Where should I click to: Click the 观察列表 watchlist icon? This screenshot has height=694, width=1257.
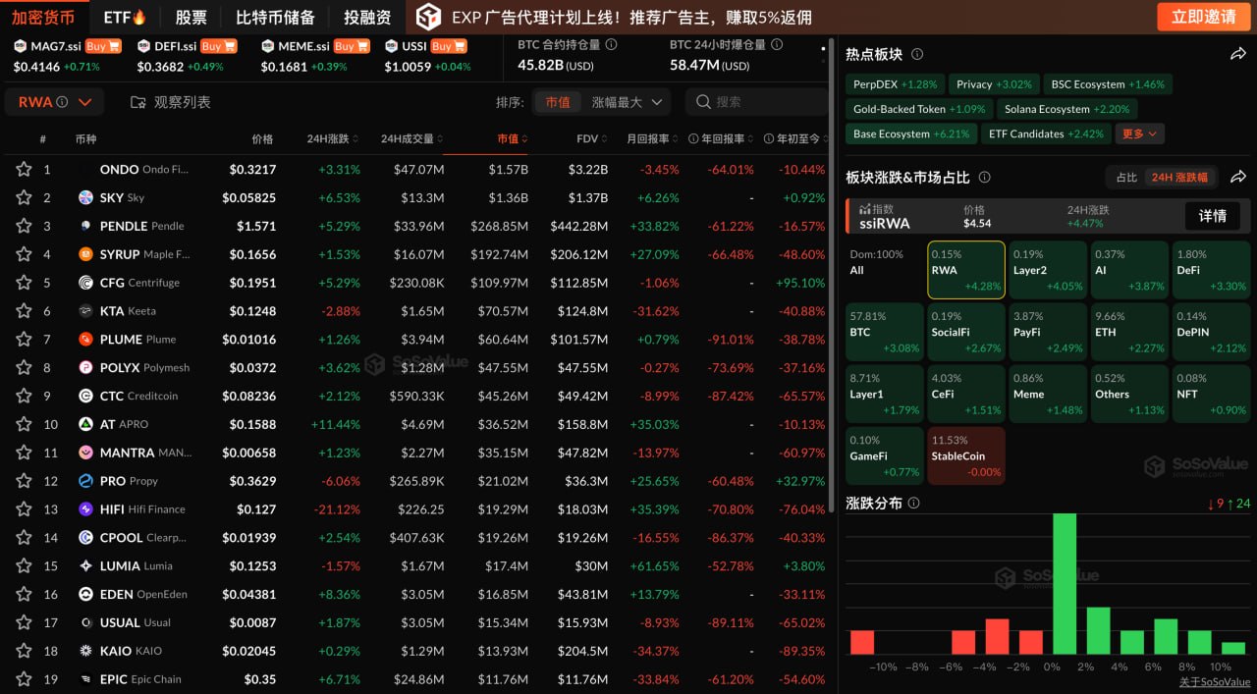pos(137,102)
